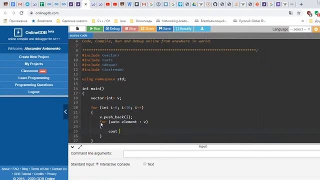320x180 pixels.
Task: Switch to the Google Drive tab
Action: pos(194,4)
